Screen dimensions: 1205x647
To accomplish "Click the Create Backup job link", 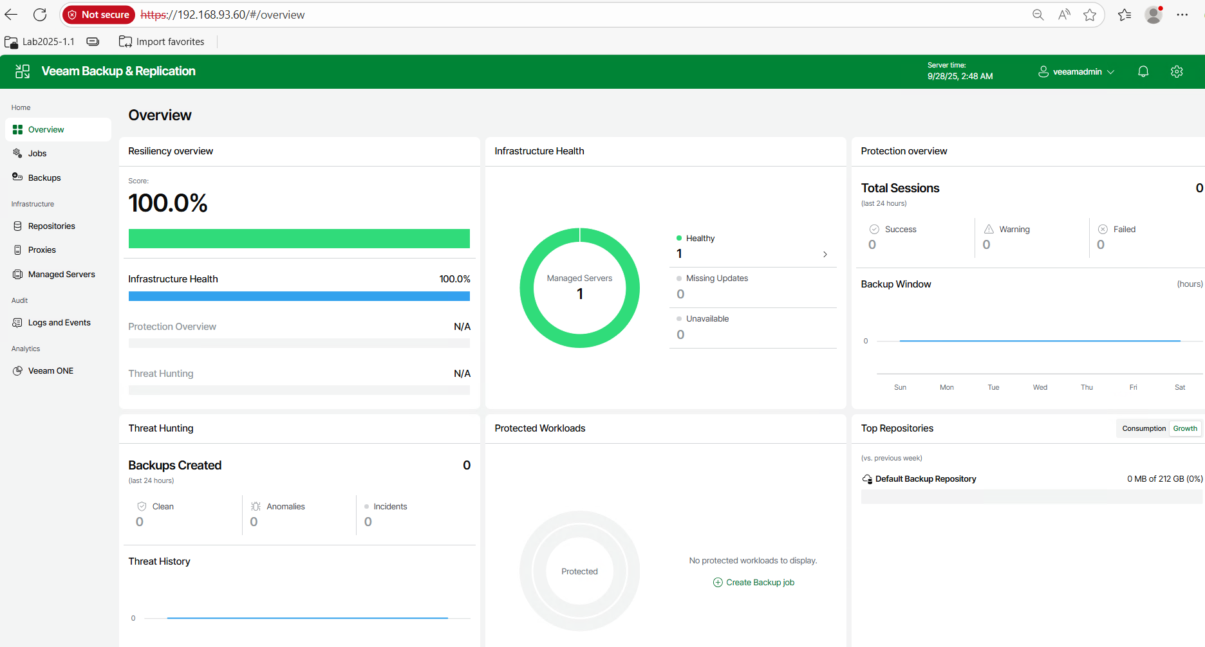I will tap(760, 583).
